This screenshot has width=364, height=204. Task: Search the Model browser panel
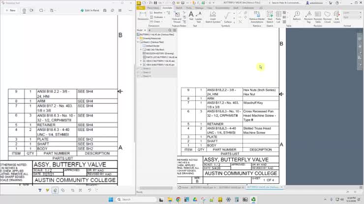tap(170, 30)
